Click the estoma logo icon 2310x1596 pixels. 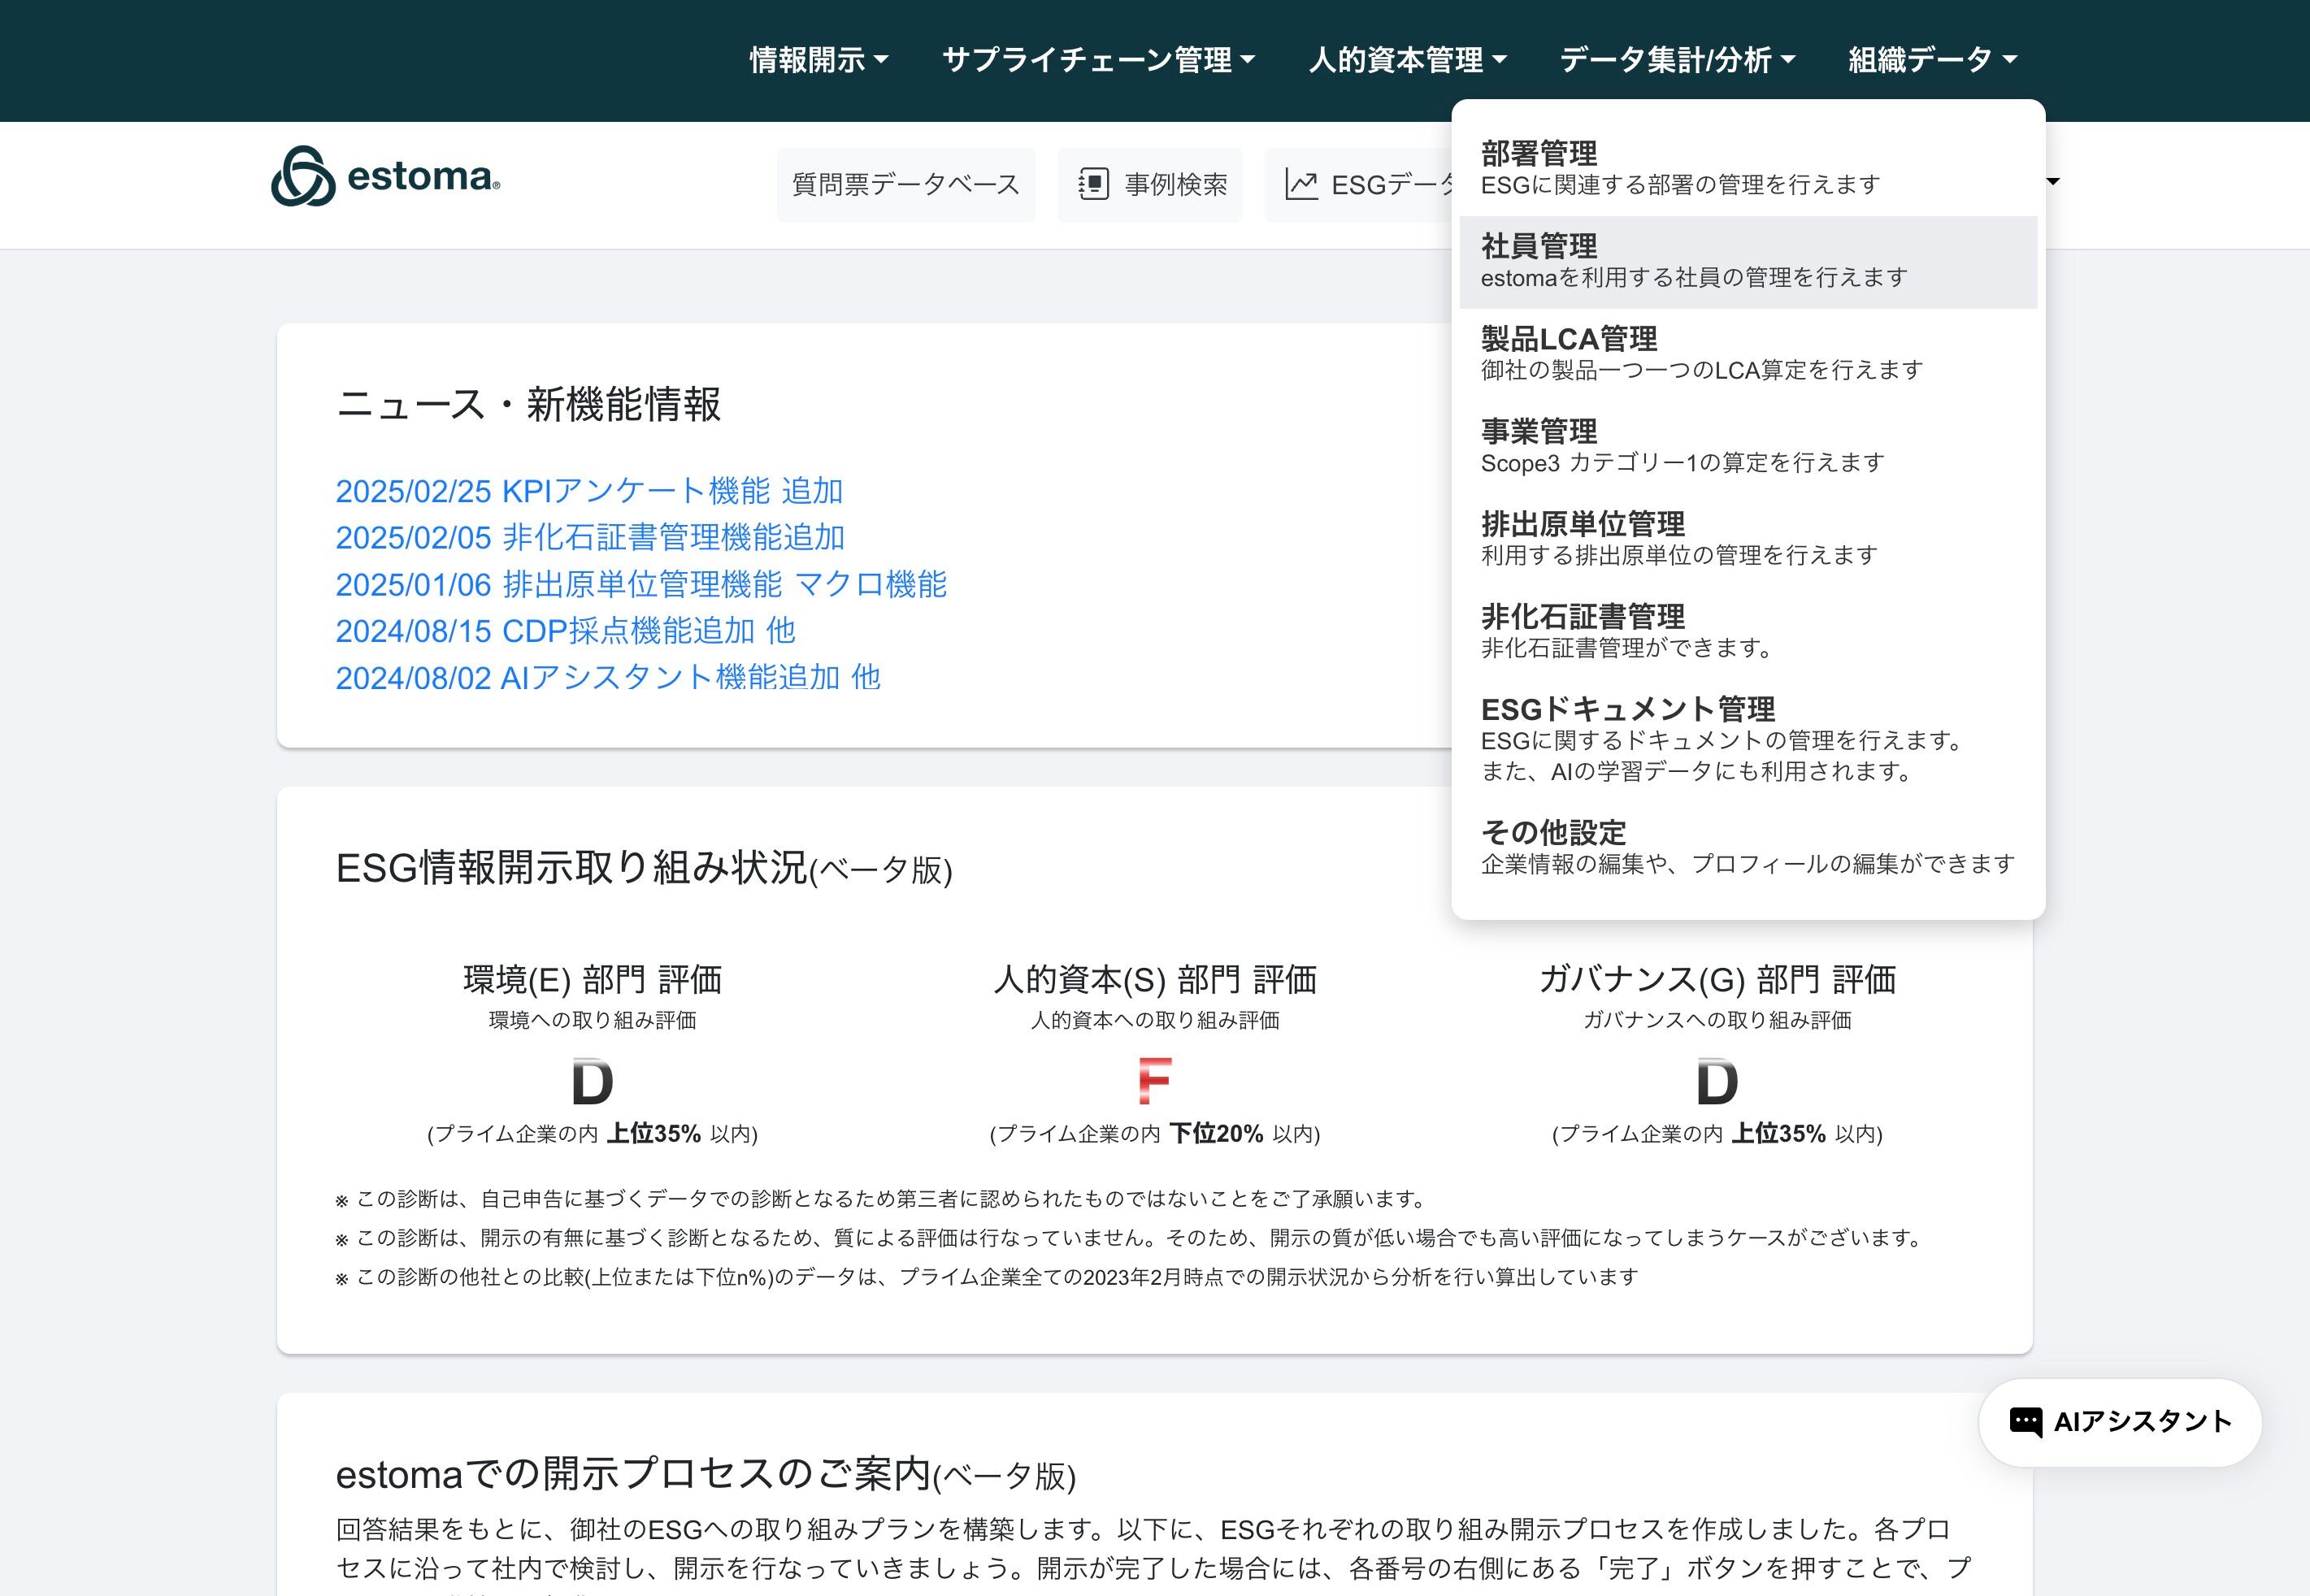click(303, 177)
